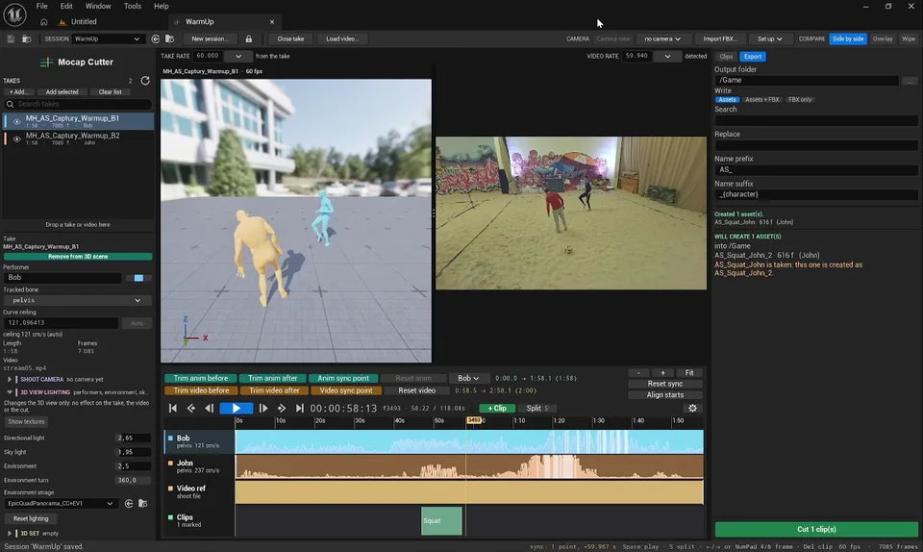Open timeline settings gear
This screenshot has height=552, width=923.
click(x=692, y=408)
